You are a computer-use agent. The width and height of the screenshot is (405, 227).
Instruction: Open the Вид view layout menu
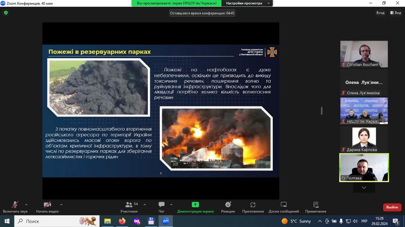click(396, 13)
